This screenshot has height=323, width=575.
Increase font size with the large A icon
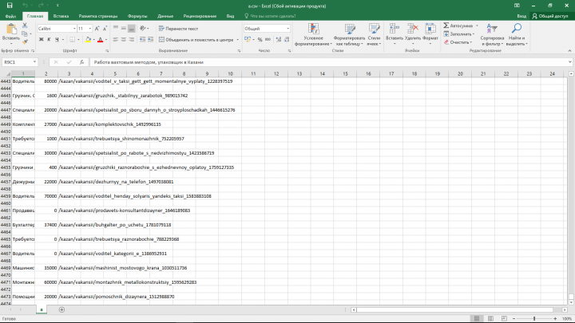[x=97, y=29]
